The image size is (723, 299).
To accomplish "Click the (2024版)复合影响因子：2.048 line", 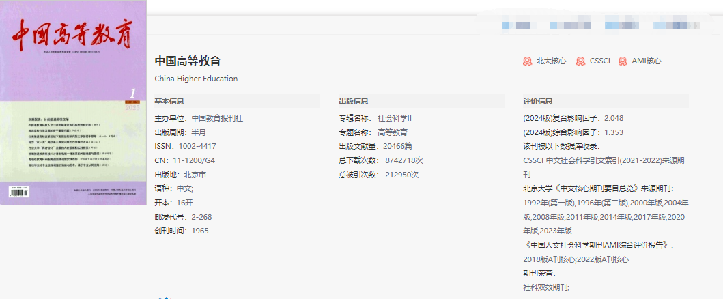I will point(573,118).
